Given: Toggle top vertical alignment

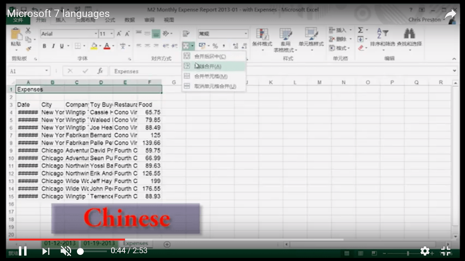Looking at the screenshot, I should pos(139,33).
